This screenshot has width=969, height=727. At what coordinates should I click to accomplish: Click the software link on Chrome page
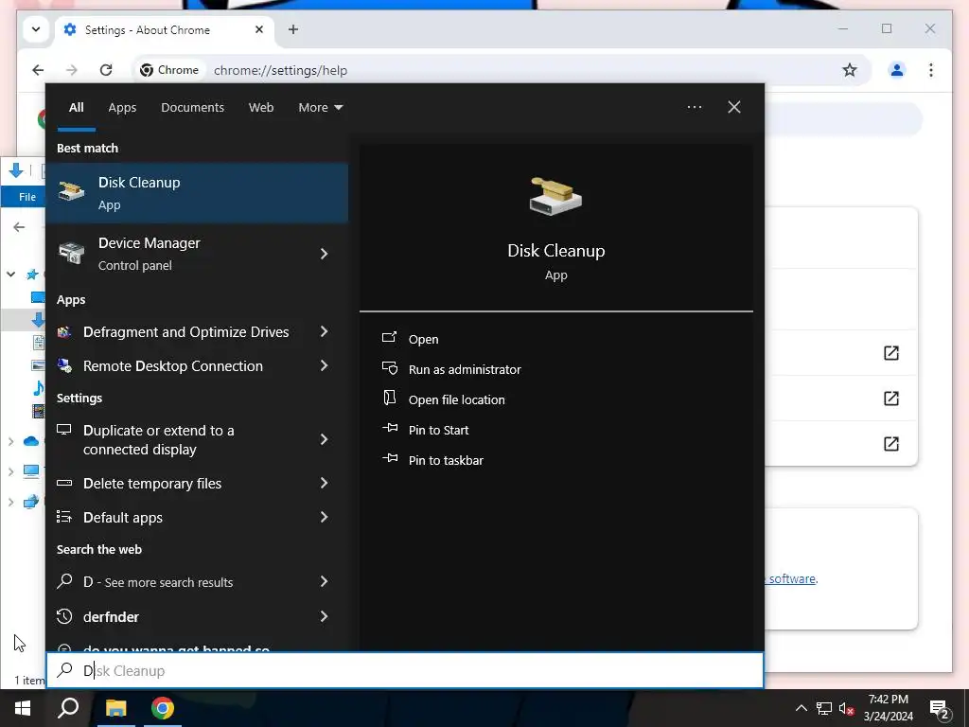pyautogui.click(x=792, y=578)
